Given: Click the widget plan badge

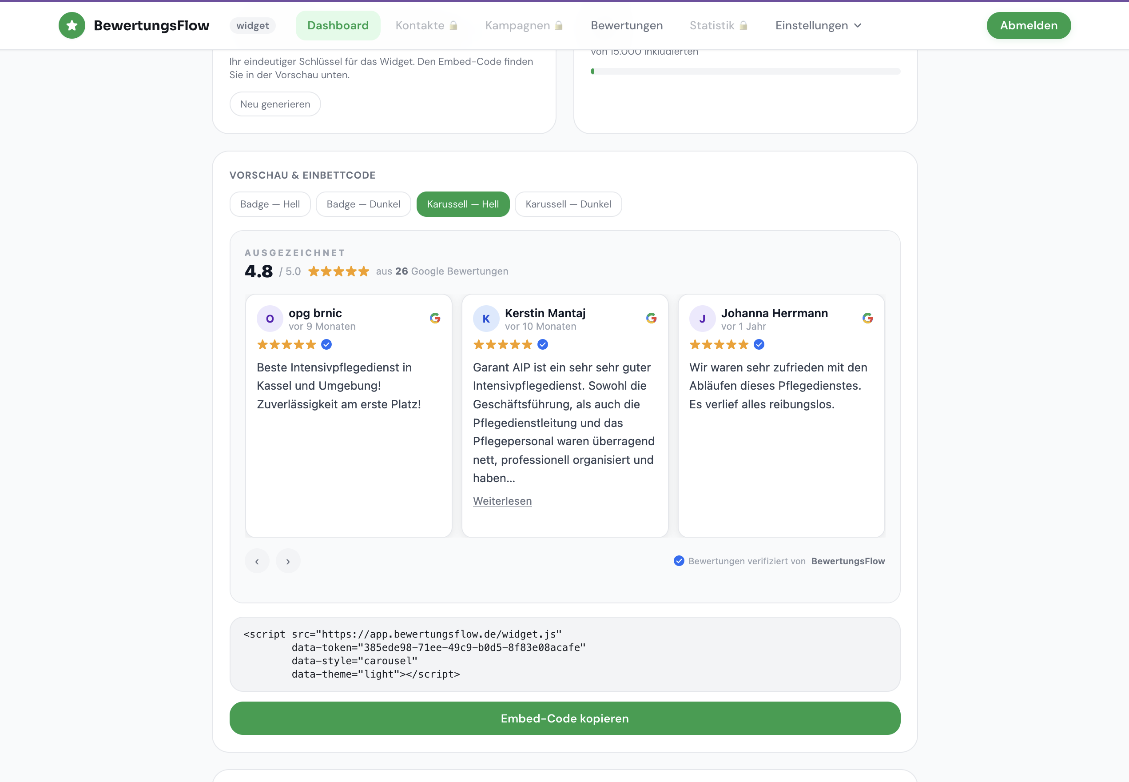Looking at the screenshot, I should coord(252,25).
